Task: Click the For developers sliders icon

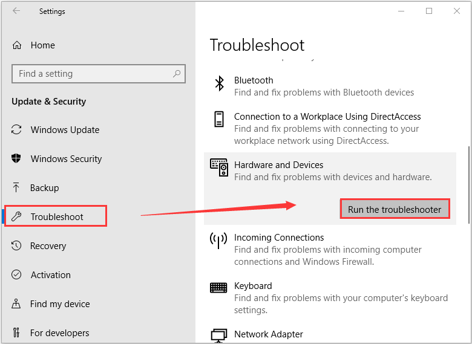Action: click(x=17, y=333)
